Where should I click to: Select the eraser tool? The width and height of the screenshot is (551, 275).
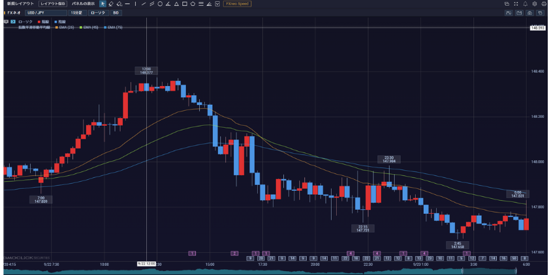(119, 4)
